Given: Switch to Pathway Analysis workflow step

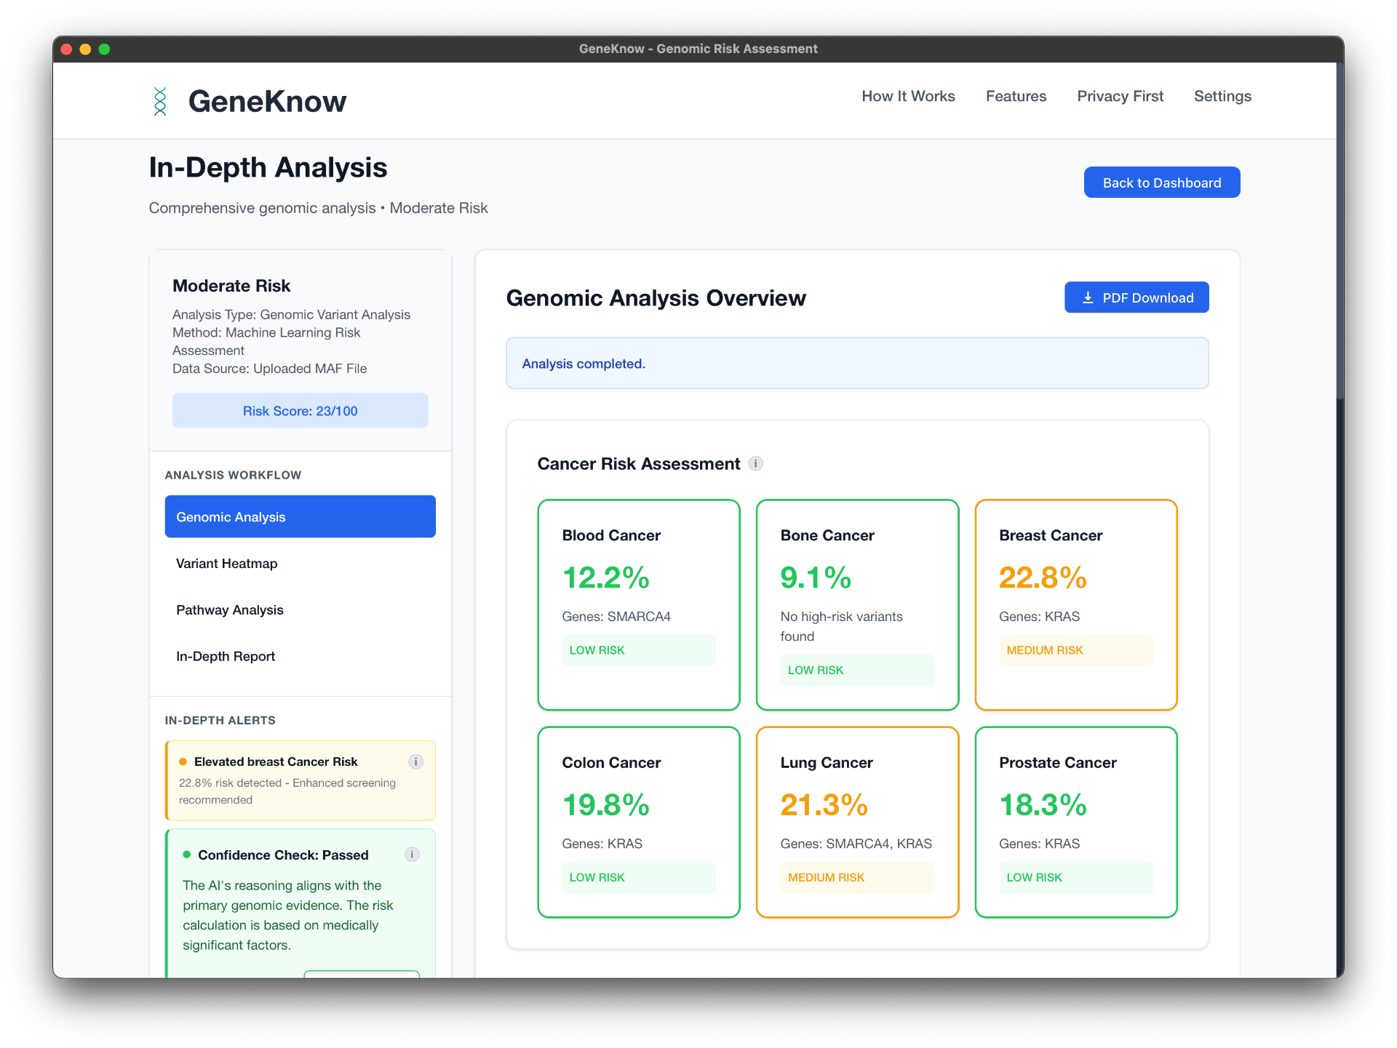Looking at the screenshot, I should (x=300, y=609).
